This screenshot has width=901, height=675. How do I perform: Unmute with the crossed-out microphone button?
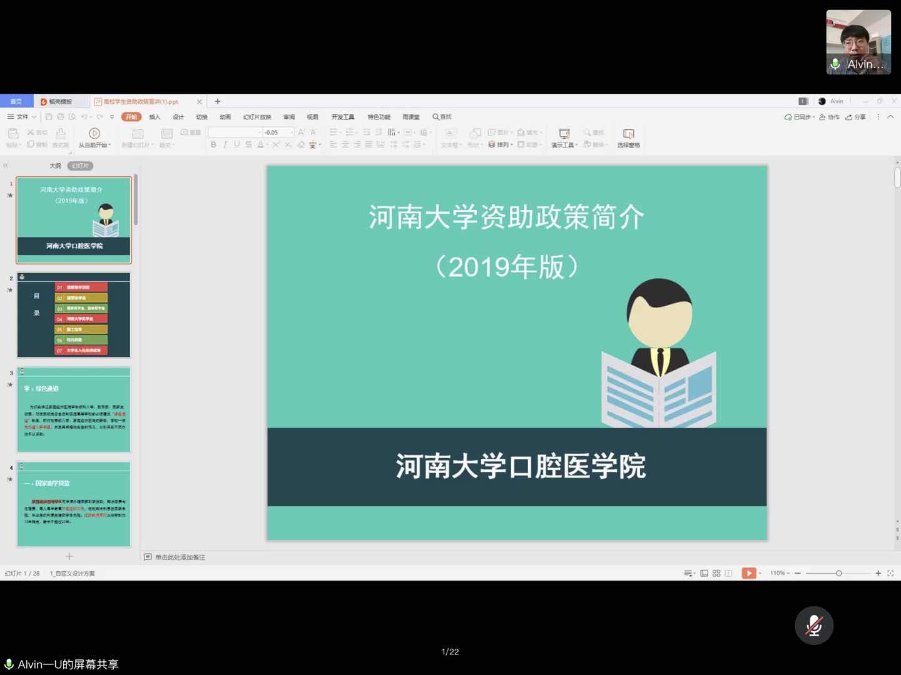(x=814, y=625)
